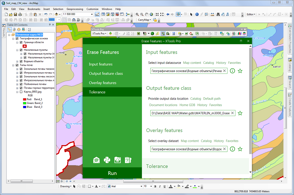Viewport: 294px width, 195px height.
Task: Click Document locations link
Action: point(163,105)
